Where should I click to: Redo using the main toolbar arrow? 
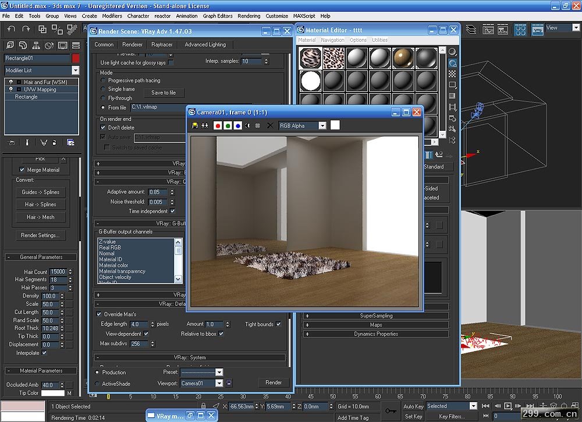(x=26, y=29)
